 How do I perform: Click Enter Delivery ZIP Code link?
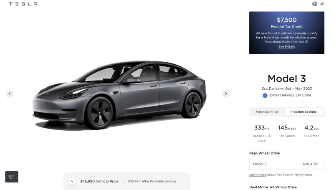[290, 95]
